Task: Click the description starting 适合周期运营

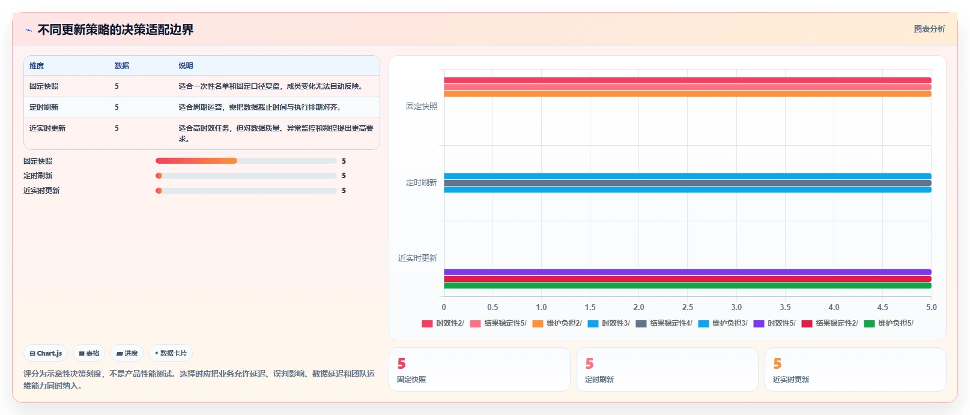Action: coord(261,107)
